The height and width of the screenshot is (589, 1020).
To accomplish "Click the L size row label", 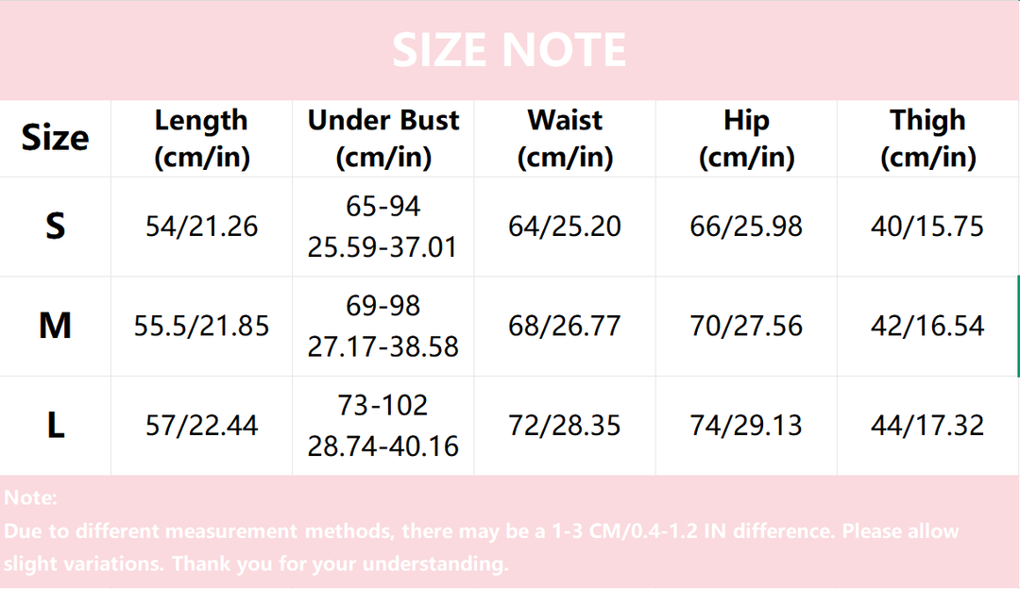I will [55, 426].
